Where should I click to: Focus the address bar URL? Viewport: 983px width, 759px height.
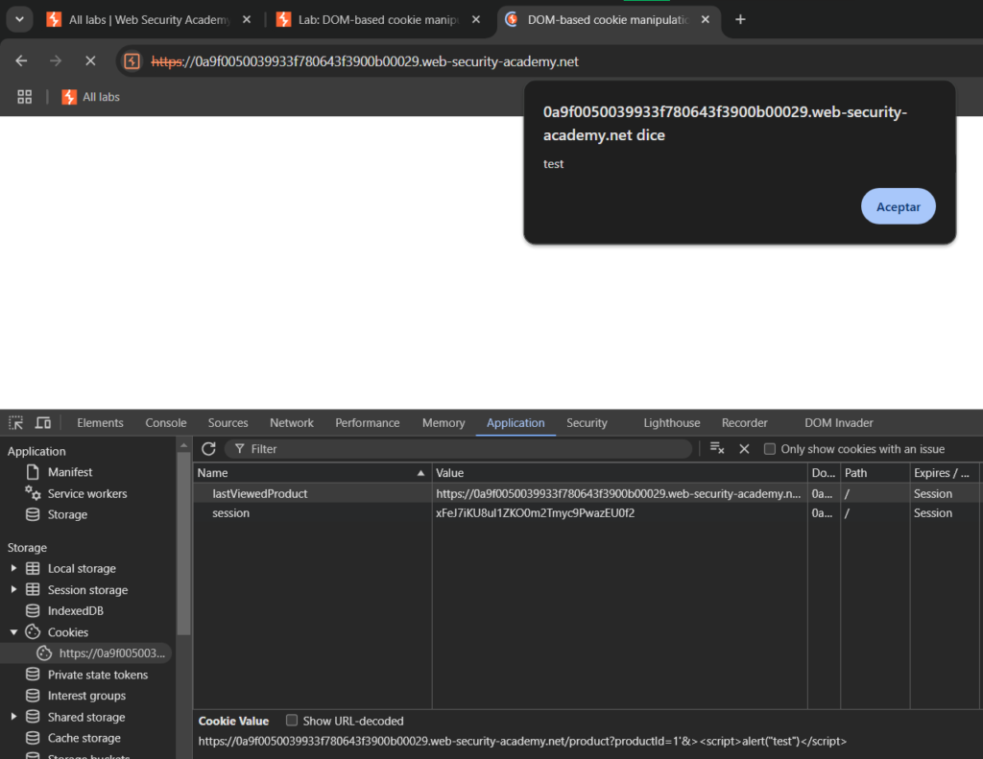coord(365,61)
